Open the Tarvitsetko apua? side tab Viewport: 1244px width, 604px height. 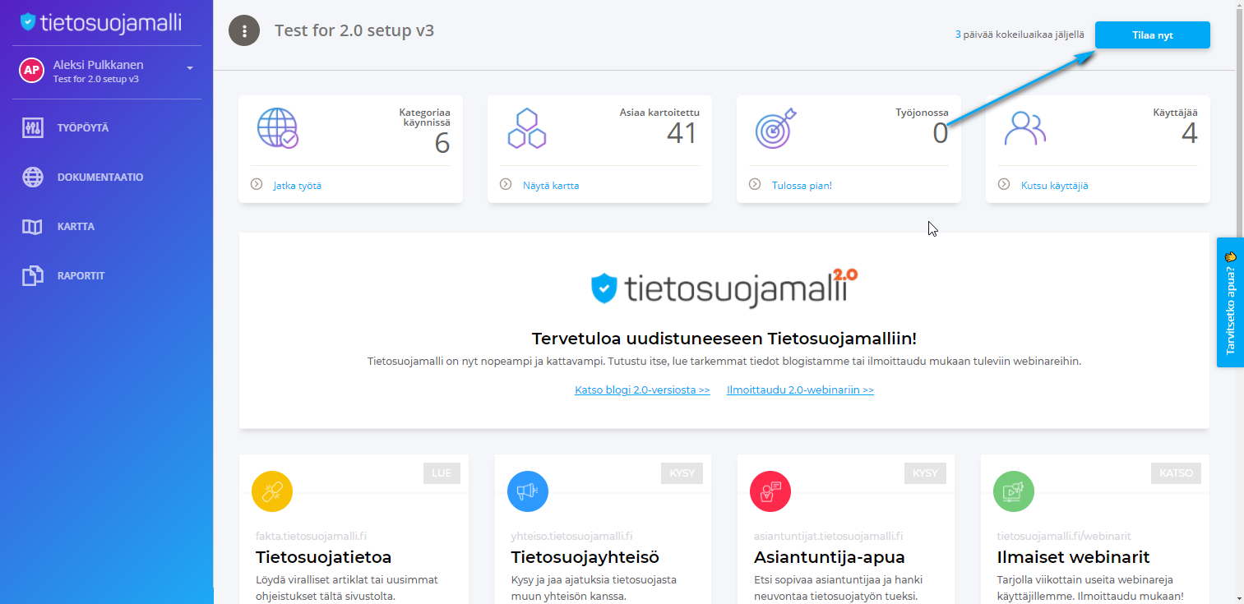tap(1230, 302)
